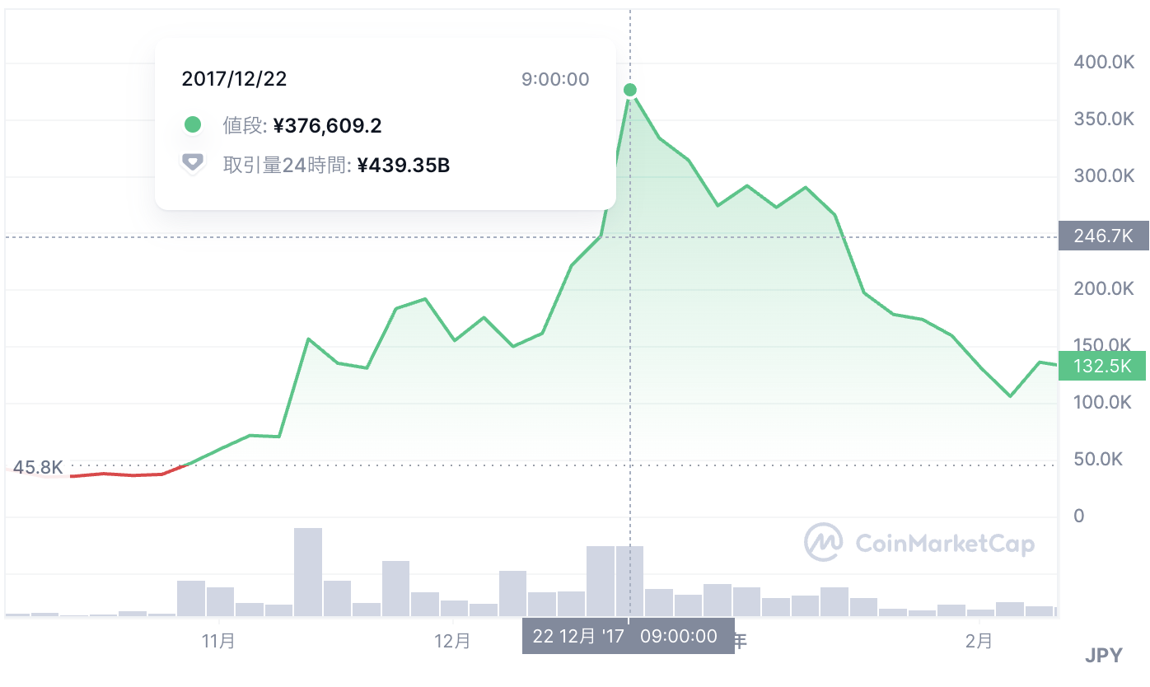The image size is (1150, 687).
Task: Select the green 132.5K current price tag
Action: pos(1102,366)
